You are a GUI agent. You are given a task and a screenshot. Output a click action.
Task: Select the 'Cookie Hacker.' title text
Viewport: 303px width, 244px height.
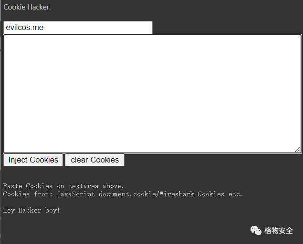tap(27, 7)
